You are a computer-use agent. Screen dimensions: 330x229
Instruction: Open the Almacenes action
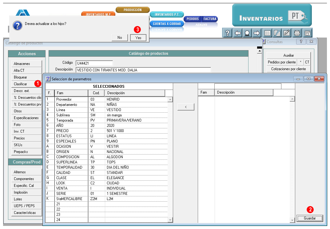(x=26, y=64)
